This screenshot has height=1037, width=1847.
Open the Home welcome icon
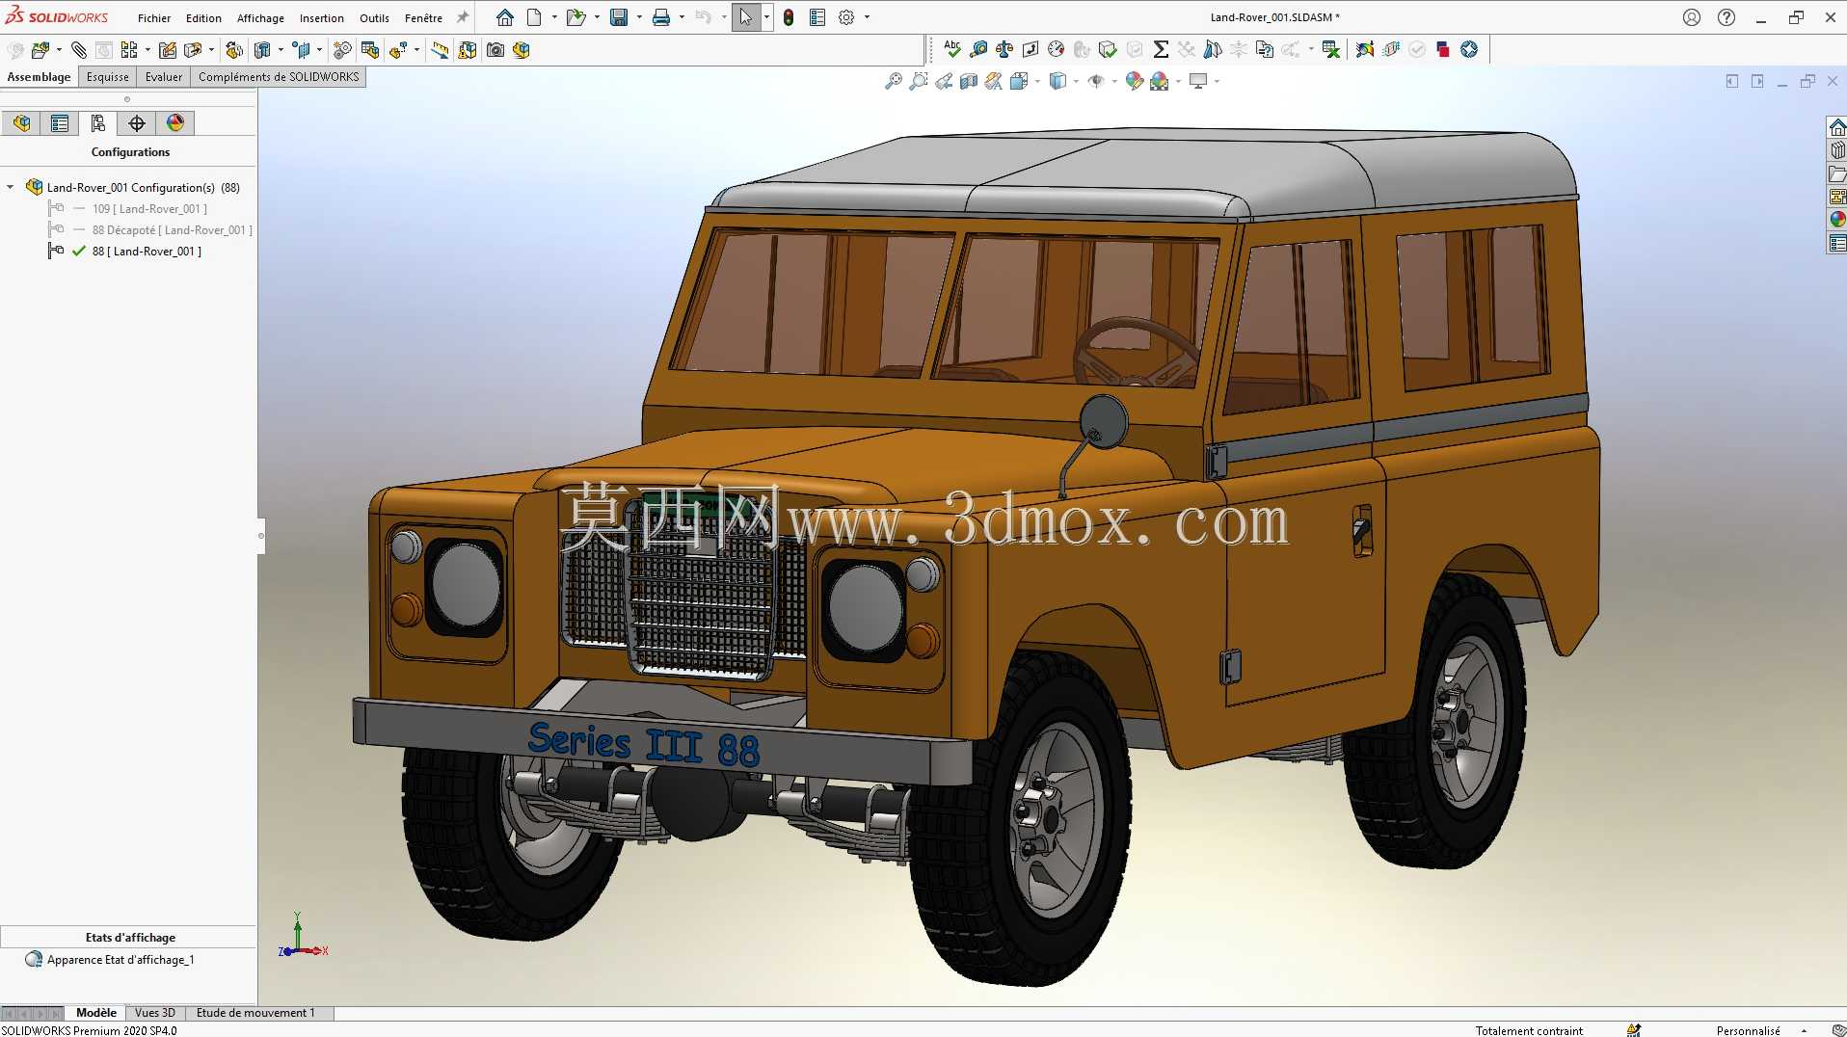[505, 17]
